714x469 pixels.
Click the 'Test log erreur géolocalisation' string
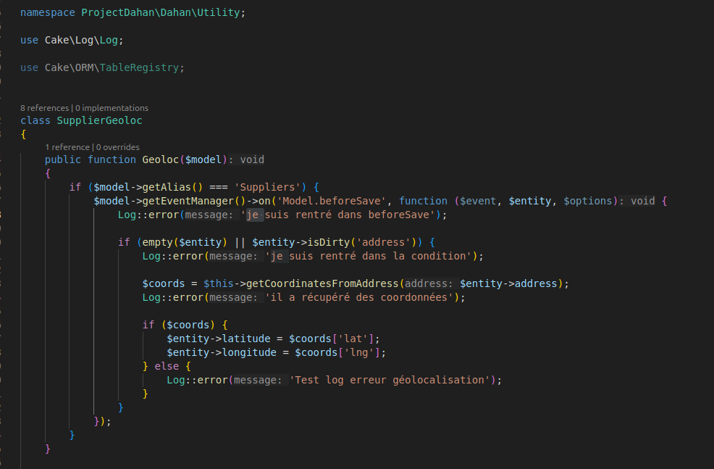coord(391,380)
